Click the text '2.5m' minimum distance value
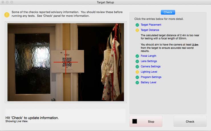The image size is (211, 131). [195, 45]
